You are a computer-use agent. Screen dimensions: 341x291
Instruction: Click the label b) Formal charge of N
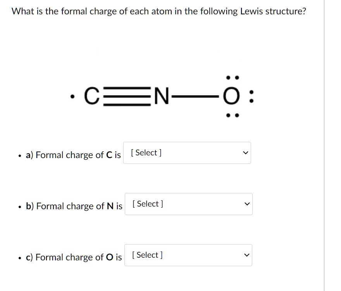click(74, 206)
